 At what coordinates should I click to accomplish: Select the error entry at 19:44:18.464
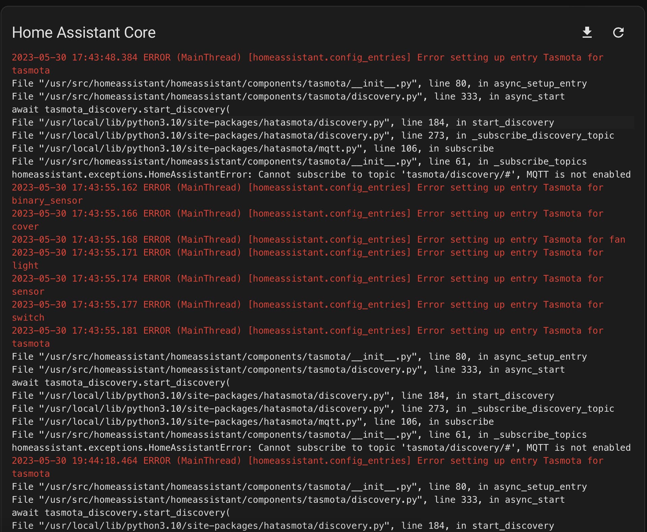[x=307, y=461]
